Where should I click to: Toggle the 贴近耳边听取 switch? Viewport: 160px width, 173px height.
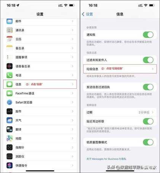(x=148, y=121)
